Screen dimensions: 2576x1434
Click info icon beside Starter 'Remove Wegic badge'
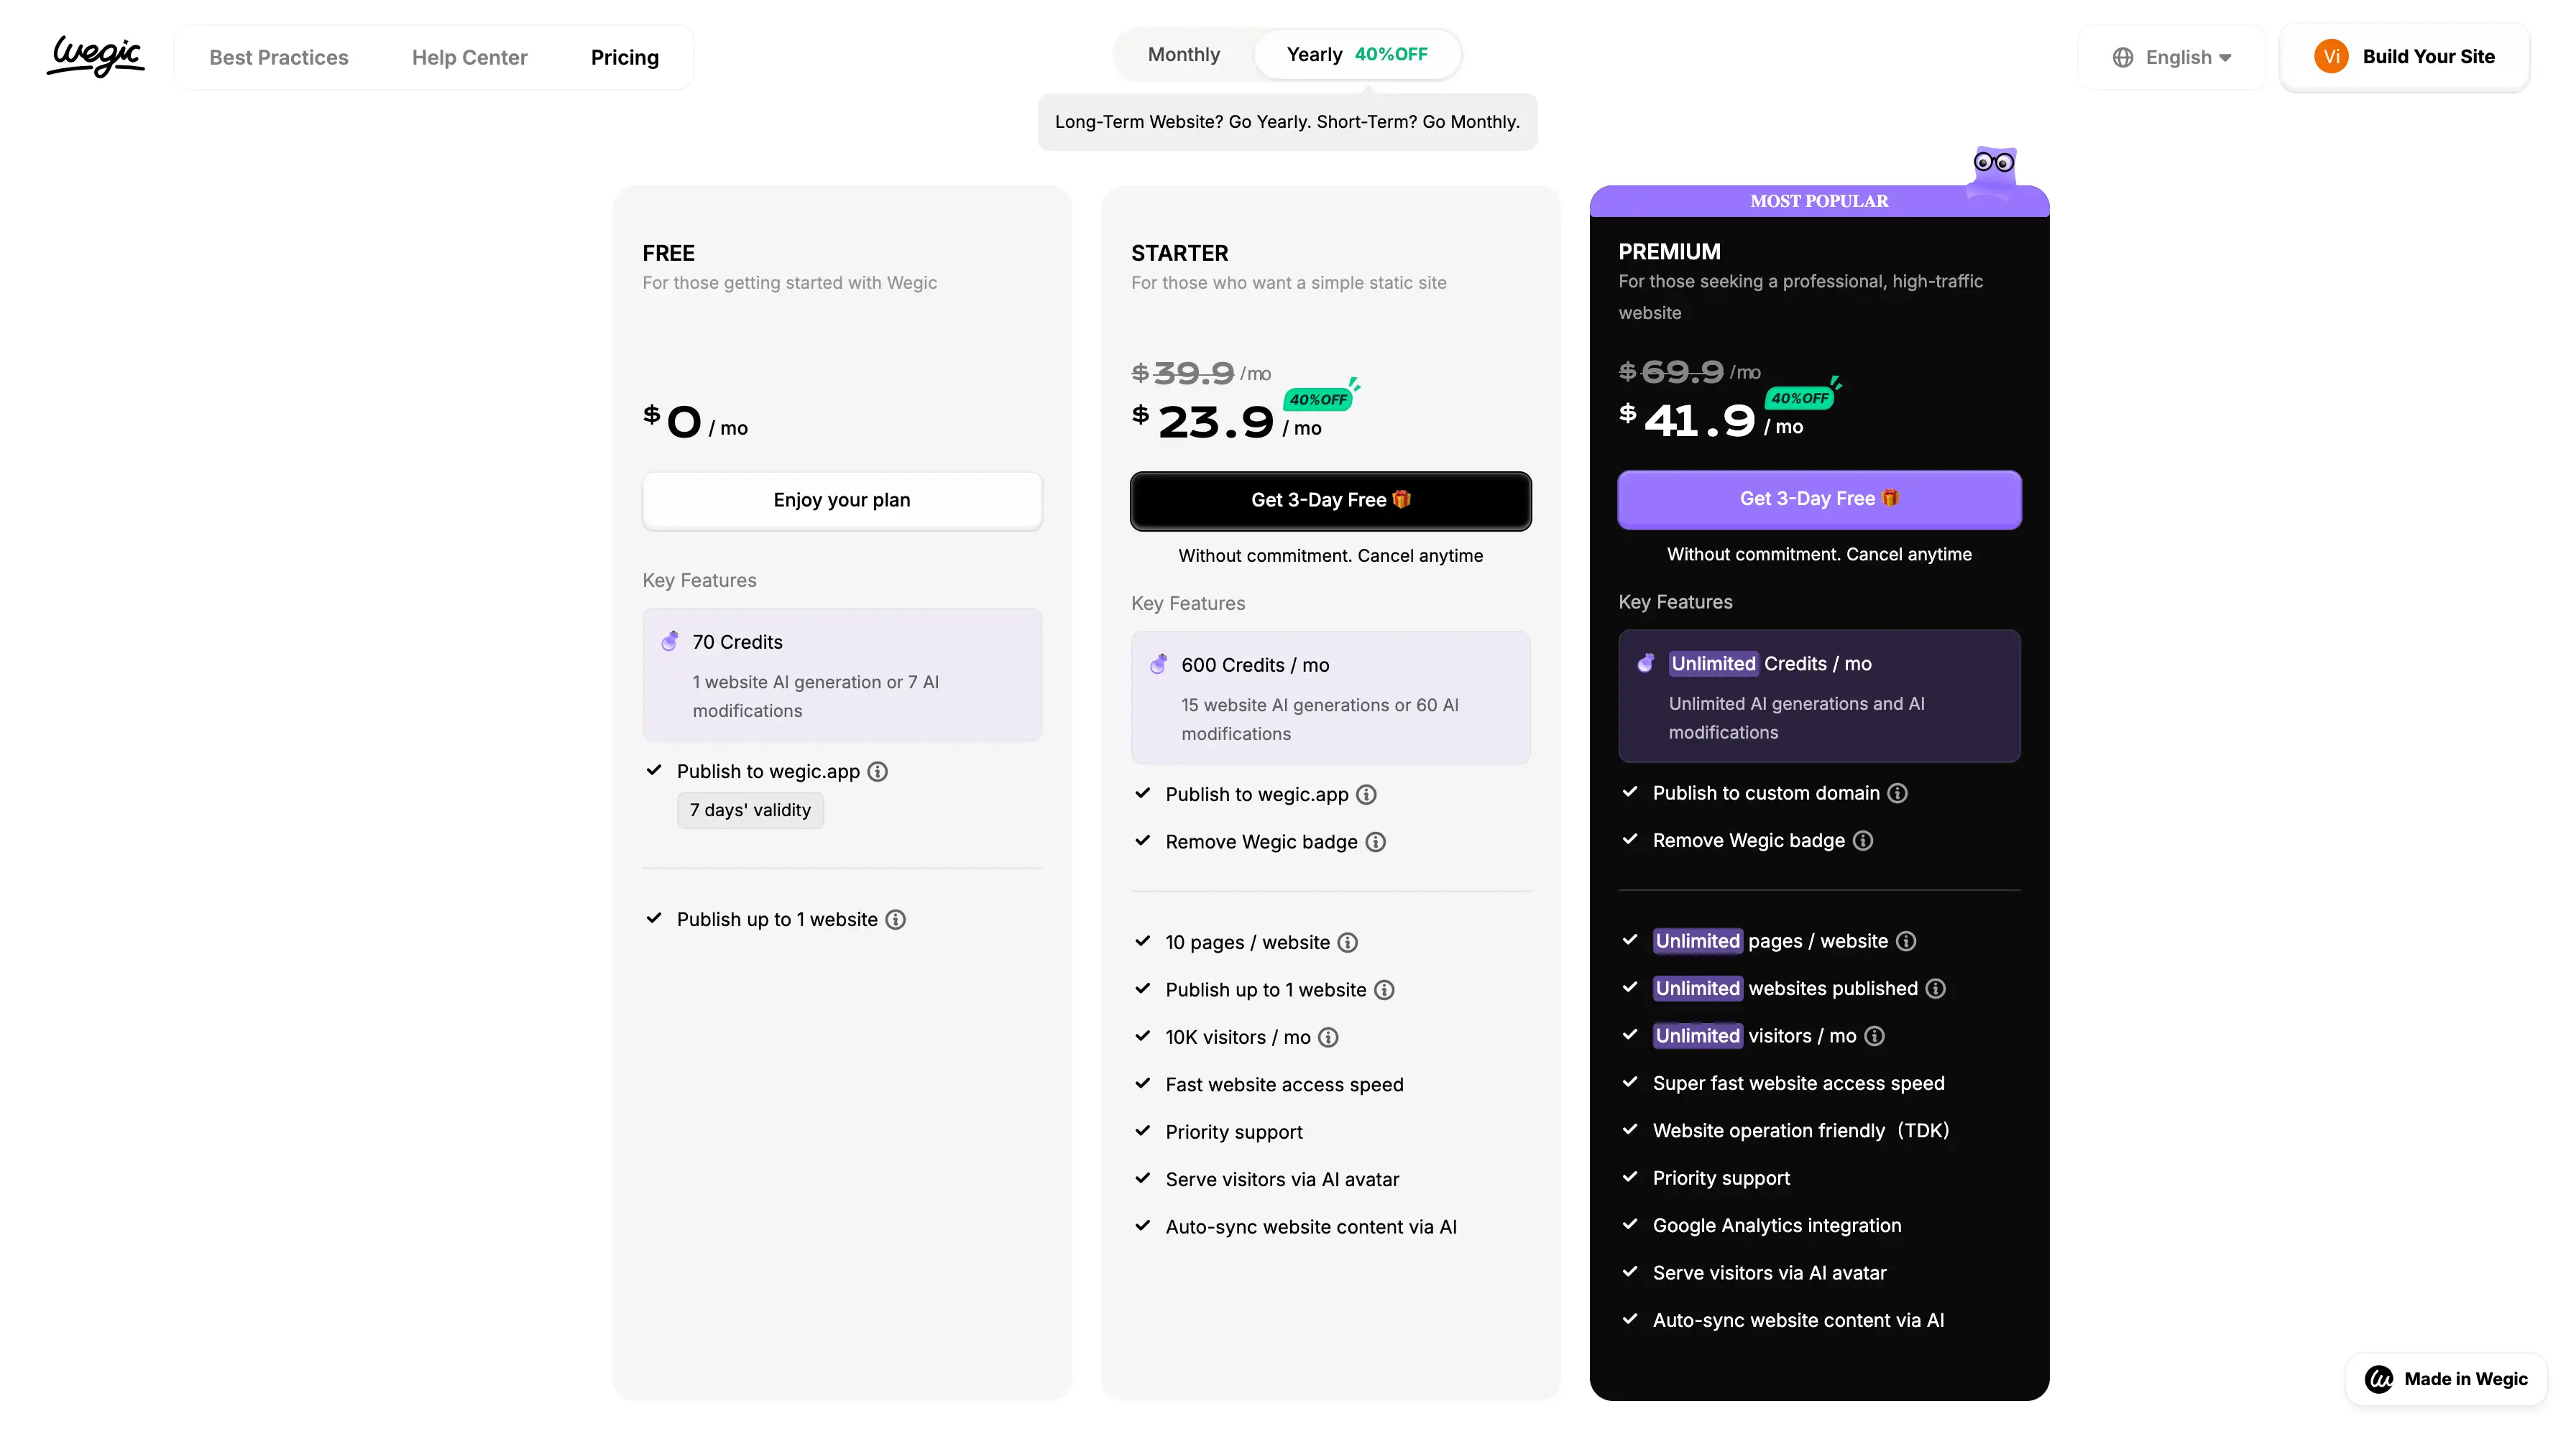click(x=1376, y=843)
